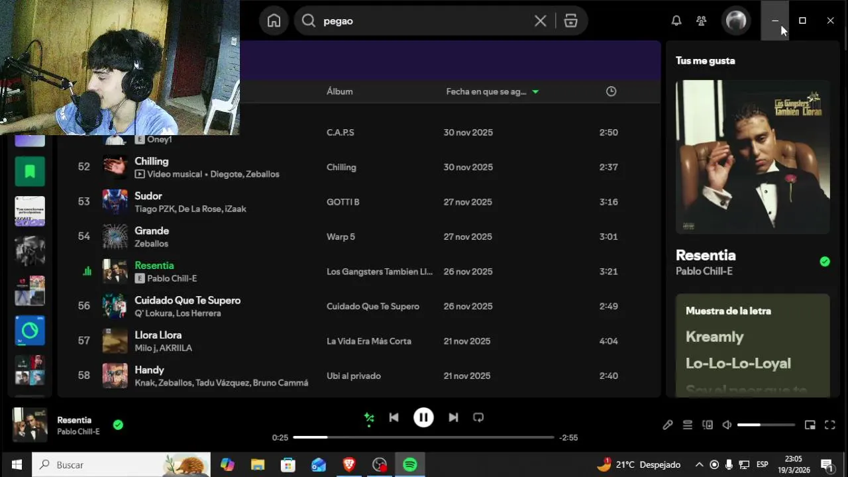This screenshot has height=477, width=848.
Task: Open artist Q' Lokura
Action: pos(154,313)
